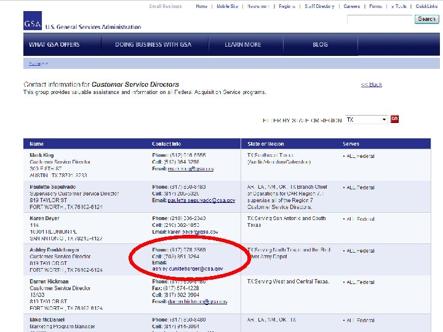
Task: Email Mark King via his address link
Action: [191, 169]
